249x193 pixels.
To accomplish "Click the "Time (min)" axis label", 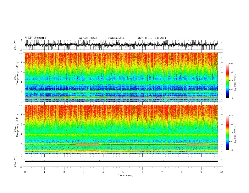I will click(x=126, y=175).
